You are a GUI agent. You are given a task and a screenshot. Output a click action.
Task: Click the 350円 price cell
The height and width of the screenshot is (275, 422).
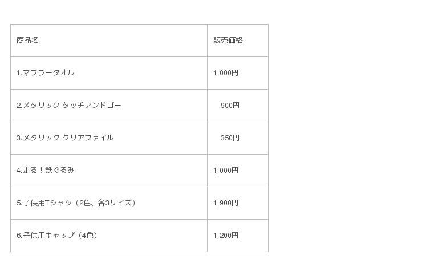coord(230,138)
